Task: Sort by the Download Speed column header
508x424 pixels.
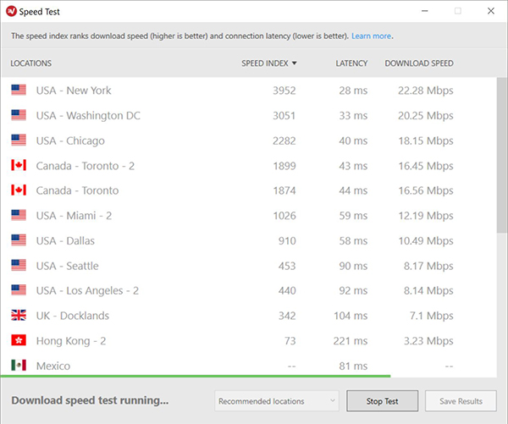Action: point(418,63)
